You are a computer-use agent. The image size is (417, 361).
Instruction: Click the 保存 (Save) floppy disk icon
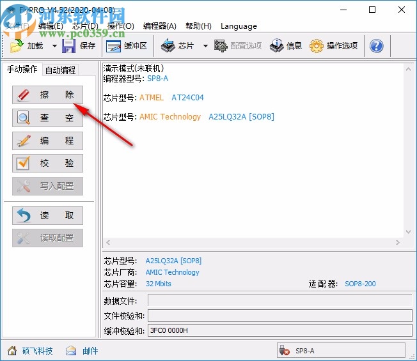click(x=68, y=46)
